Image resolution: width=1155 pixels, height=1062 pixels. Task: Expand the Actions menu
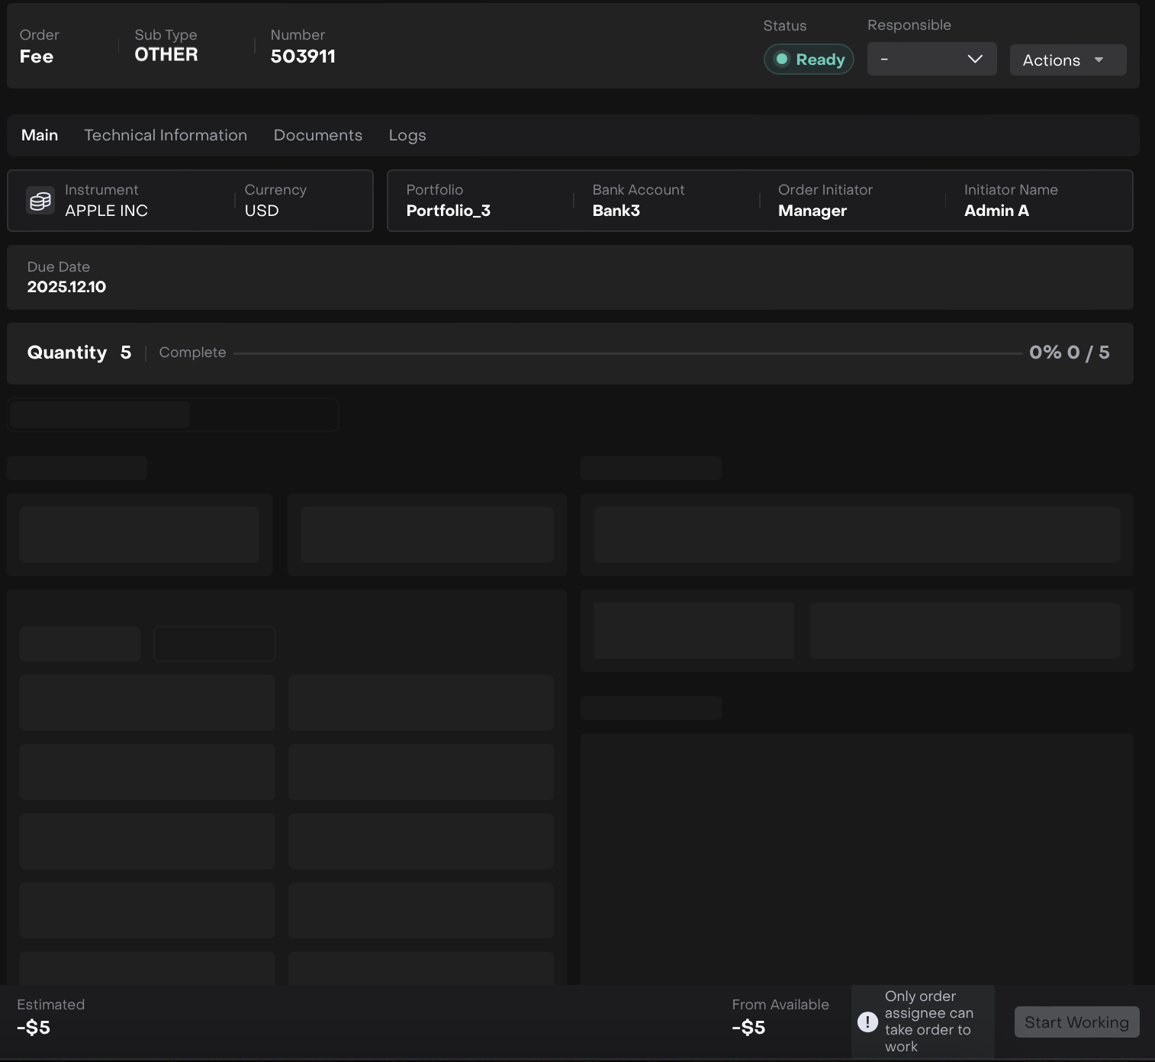(x=1067, y=60)
